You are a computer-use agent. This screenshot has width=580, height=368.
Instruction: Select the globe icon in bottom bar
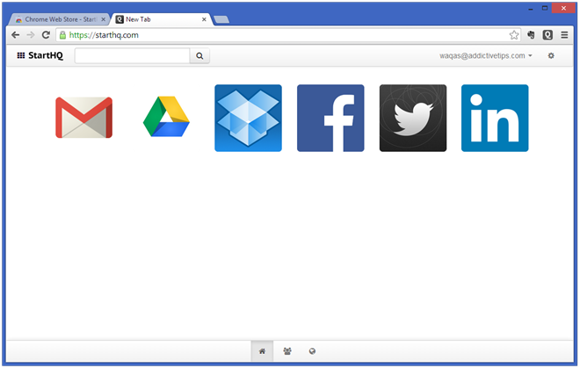point(312,351)
